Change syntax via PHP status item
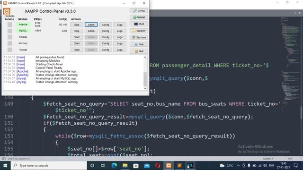Image resolution: width=303 pixels, height=170 pixels. coord(290,159)
